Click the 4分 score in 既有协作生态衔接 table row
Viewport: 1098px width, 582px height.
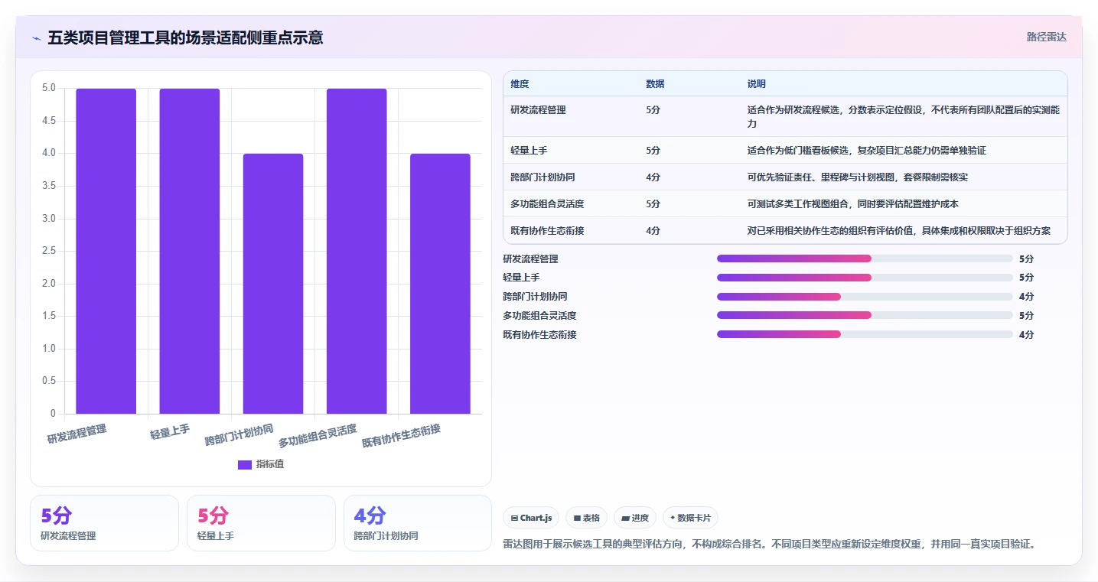tap(653, 231)
